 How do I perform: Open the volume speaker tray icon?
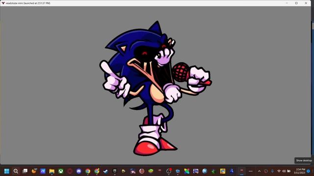coord(284,171)
